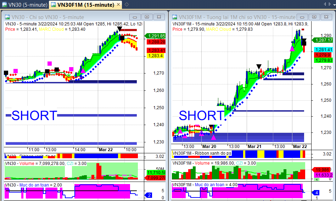Minimize the VN30F1M 15-minute chart window

point(302,17)
